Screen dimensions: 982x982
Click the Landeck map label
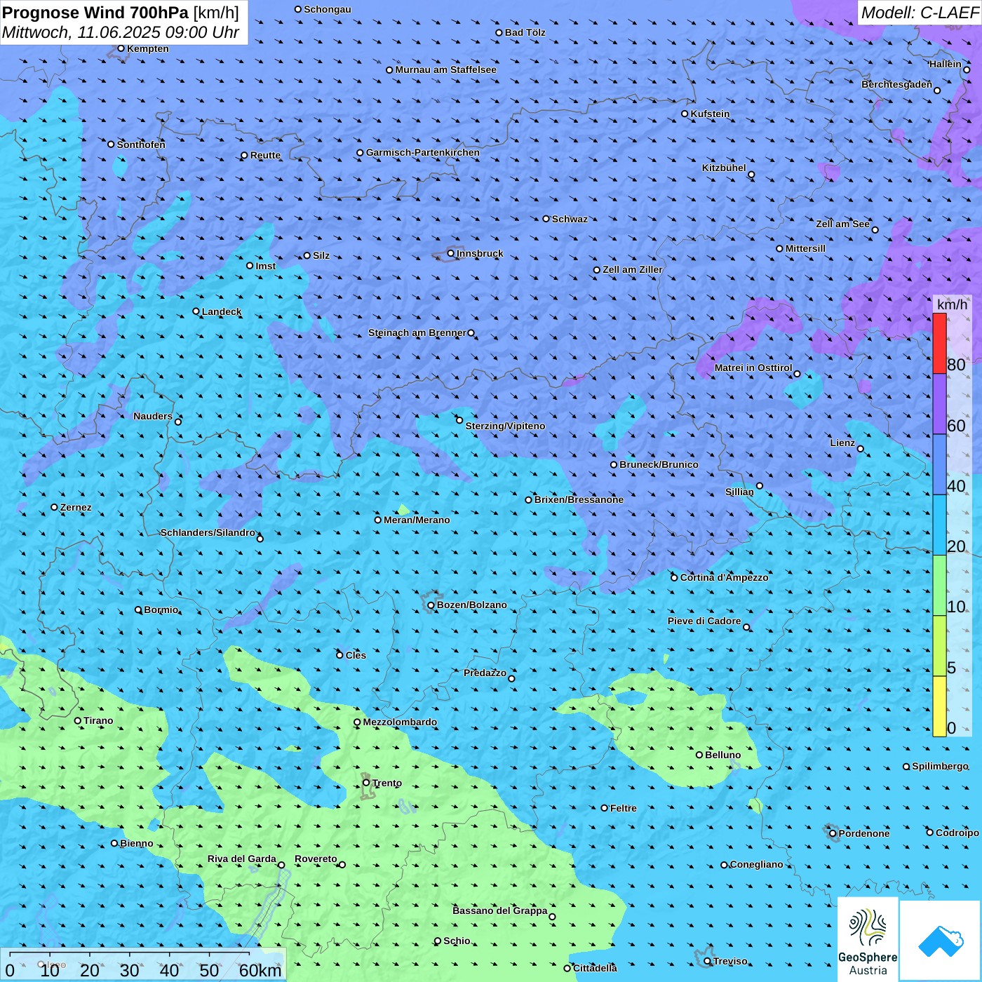[222, 311]
